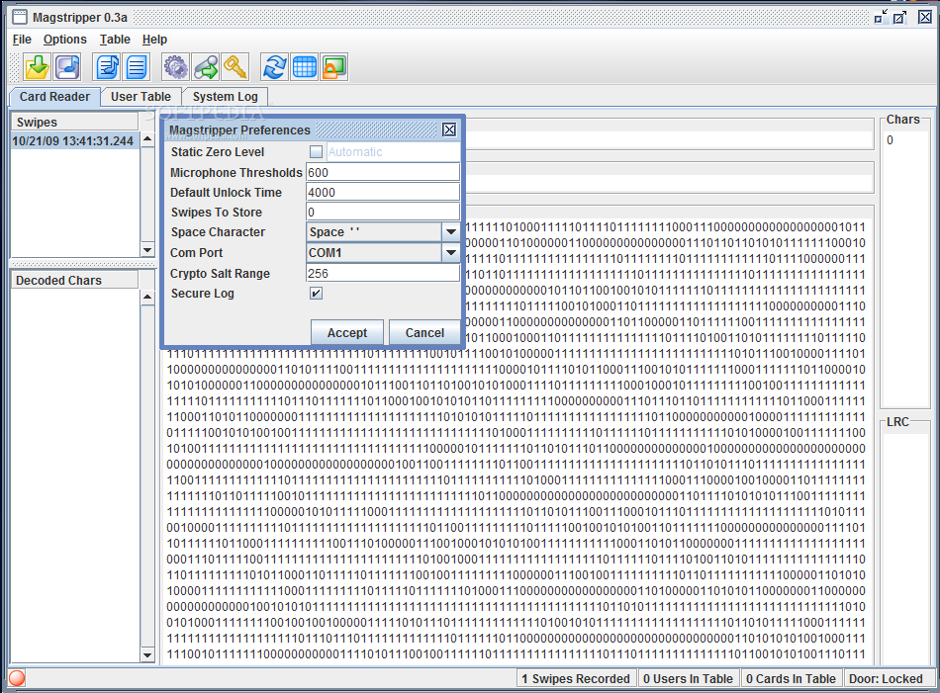Click Swipes list scroll down arrow

147,250
